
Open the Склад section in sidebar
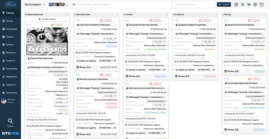coord(10,21)
